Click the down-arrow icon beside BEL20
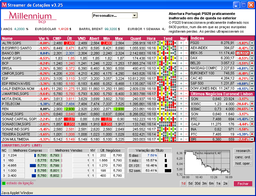Screen dimensions: 256x196 (252, 63)
